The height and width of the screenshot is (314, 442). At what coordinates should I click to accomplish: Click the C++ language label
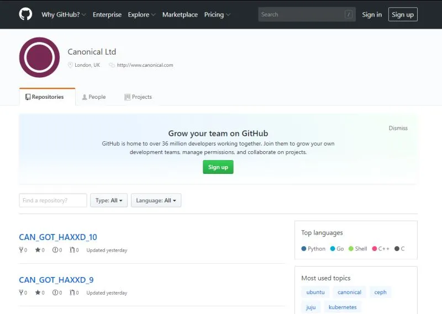[383, 249]
